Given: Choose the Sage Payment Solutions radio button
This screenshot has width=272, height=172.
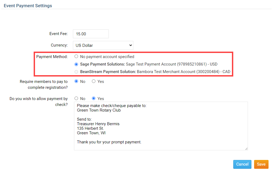Looking at the screenshot, I should 76,64.
